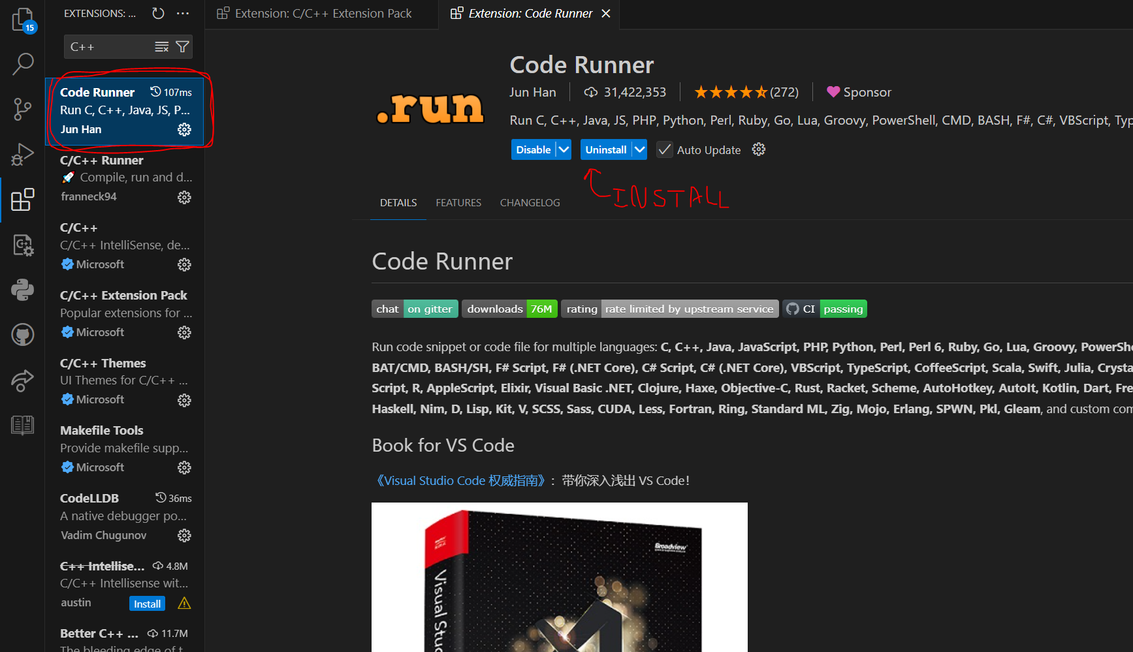Open the Run and Debug view
The image size is (1133, 652).
22,154
